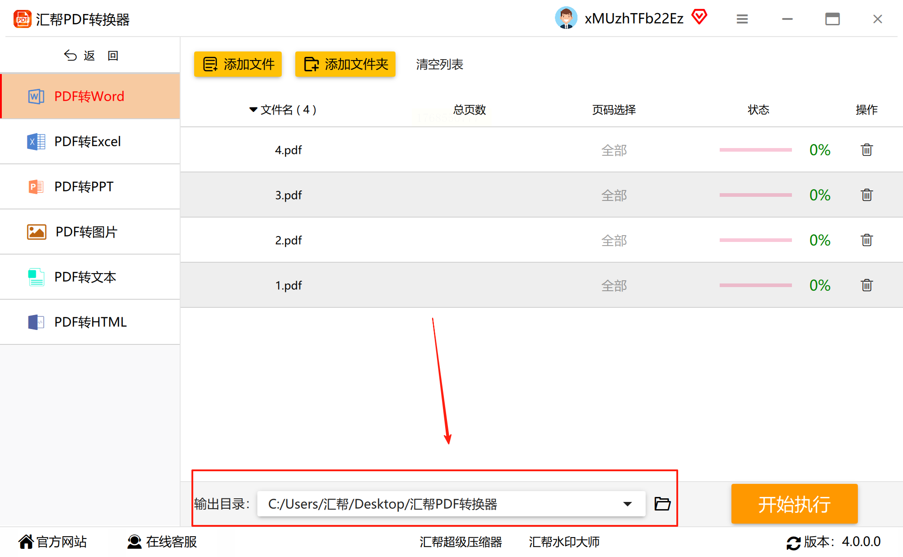Click the trash icon for 2.pdf
Viewport: 903px width, 557px height.
pyautogui.click(x=866, y=240)
